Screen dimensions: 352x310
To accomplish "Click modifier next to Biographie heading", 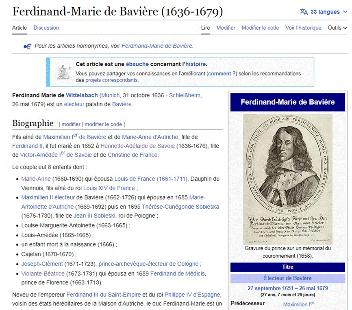I will point(71,124).
